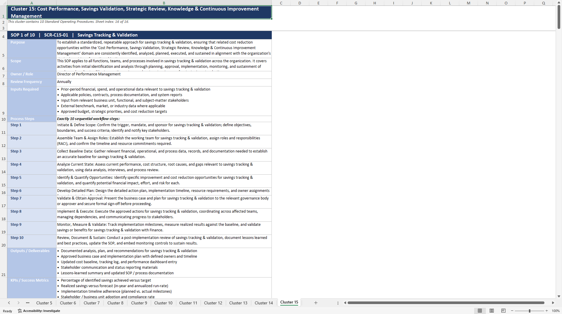This screenshot has width=562, height=314.
Task: Click vertical scroll down arrow
Action: pos(559,296)
